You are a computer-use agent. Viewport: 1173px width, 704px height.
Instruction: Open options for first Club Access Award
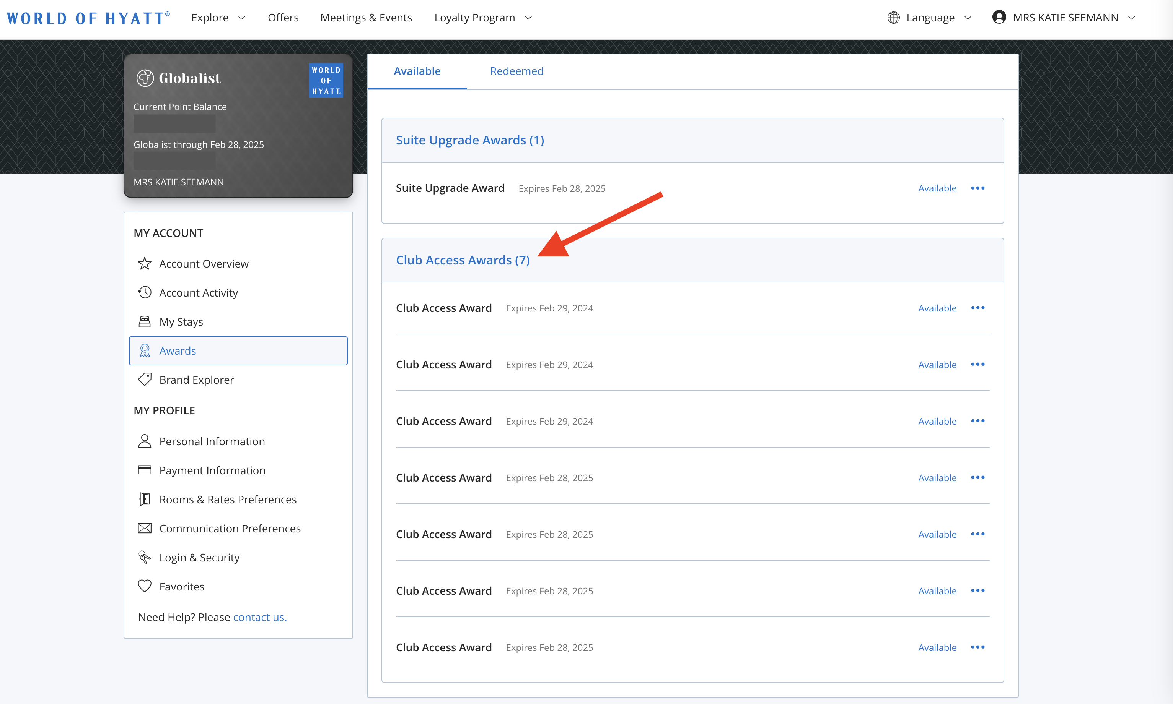click(978, 307)
